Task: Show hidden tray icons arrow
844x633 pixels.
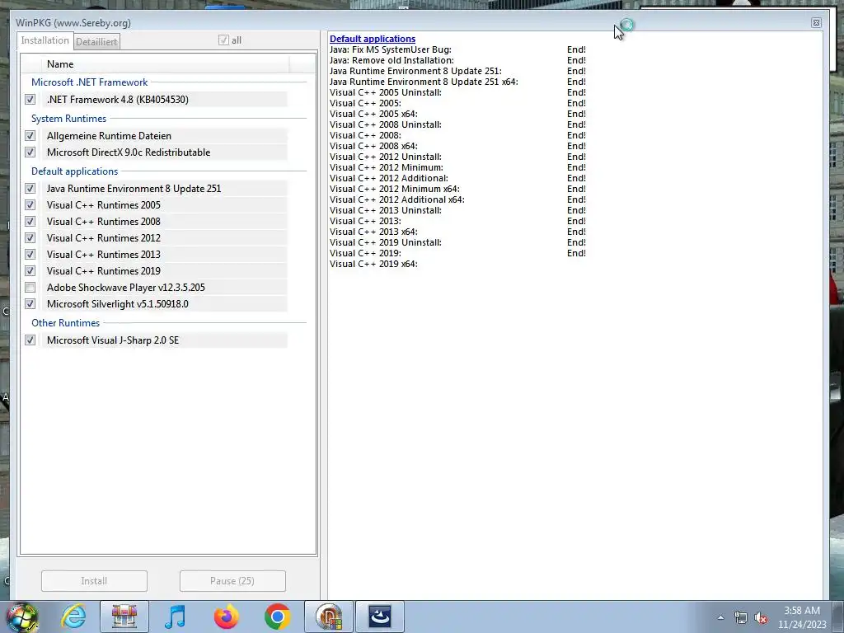Action: pyautogui.click(x=720, y=618)
